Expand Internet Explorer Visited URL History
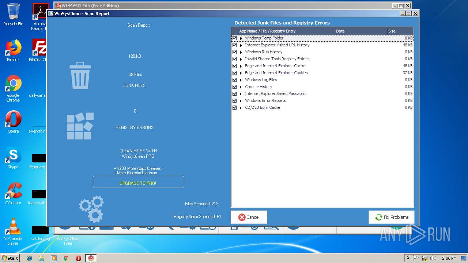The image size is (468, 263). coord(241,45)
